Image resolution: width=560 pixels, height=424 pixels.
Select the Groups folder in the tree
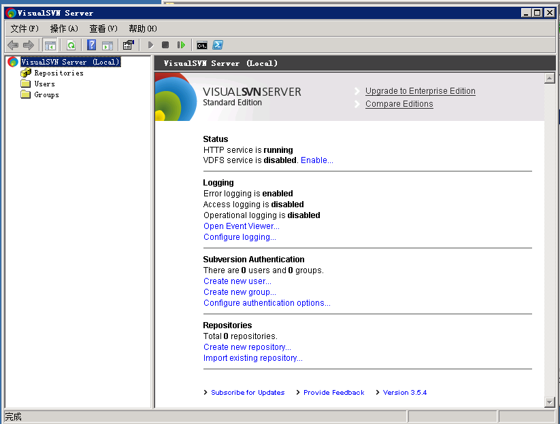[46, 95]
